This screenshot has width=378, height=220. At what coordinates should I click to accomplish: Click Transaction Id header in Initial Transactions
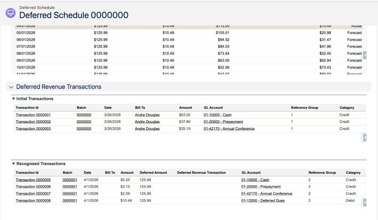click(x=27, y=108)
